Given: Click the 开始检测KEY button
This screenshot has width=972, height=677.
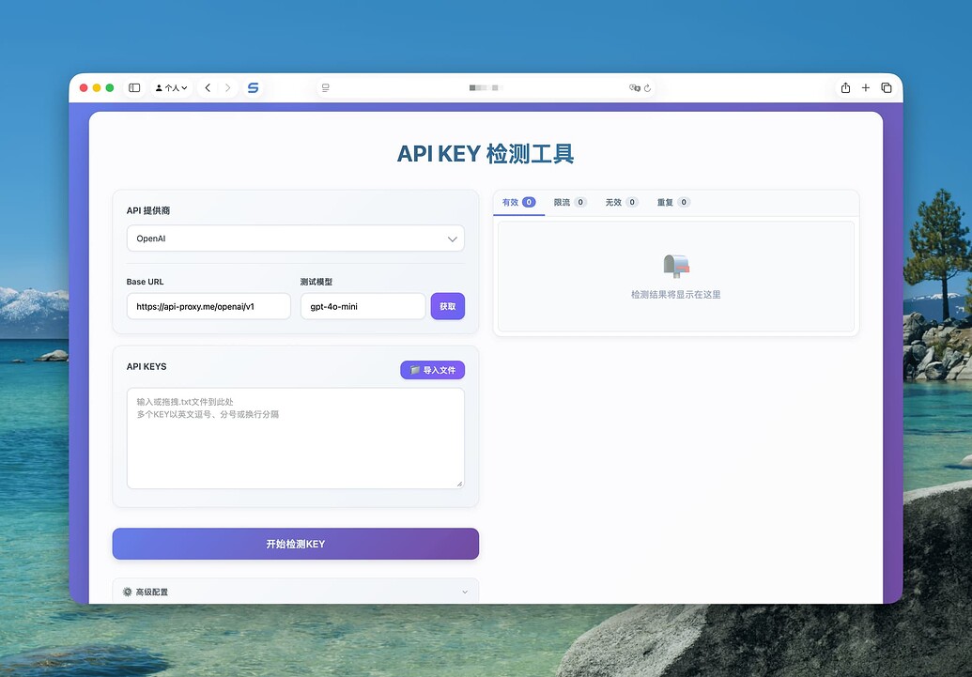Looking at the screenshot, I should [296, 544].
